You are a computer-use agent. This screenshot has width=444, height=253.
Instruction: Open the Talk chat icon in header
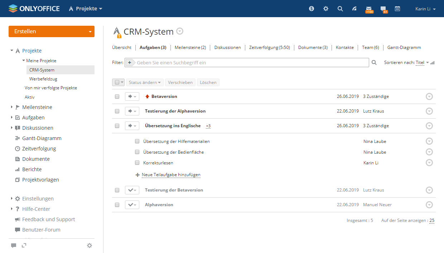click(383, 9)
